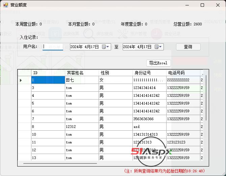Close the 营业额度 window
The image size is (226, 176).
(217, 5)
